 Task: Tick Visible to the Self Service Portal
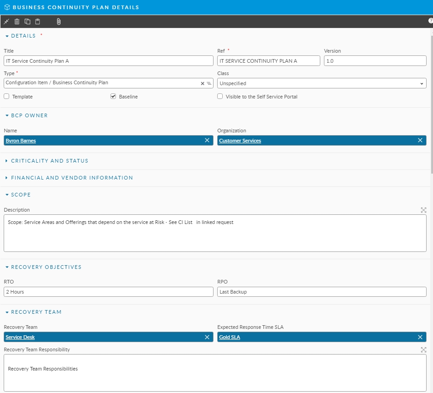coord(220,97)
